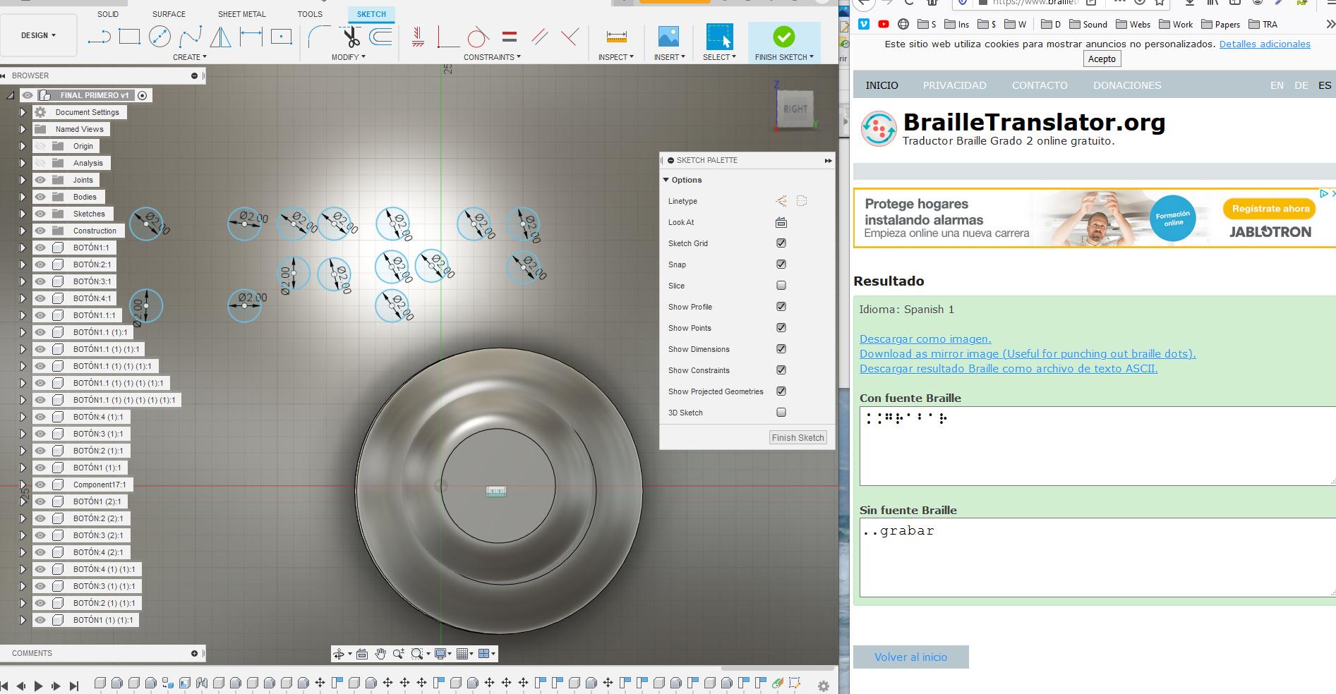The height and width of the screenshot is (694, 1336).
Task: Select the Spline sketch tool
Action: (x=190, y=37)
